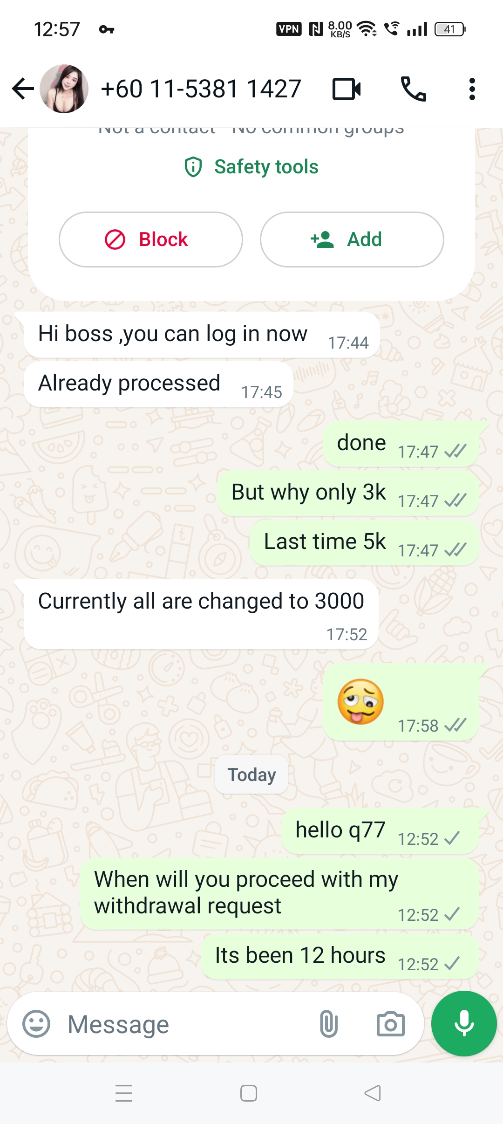Tap the system back triangle button
503x1124 pixels.
click(x=373, y=1093)
